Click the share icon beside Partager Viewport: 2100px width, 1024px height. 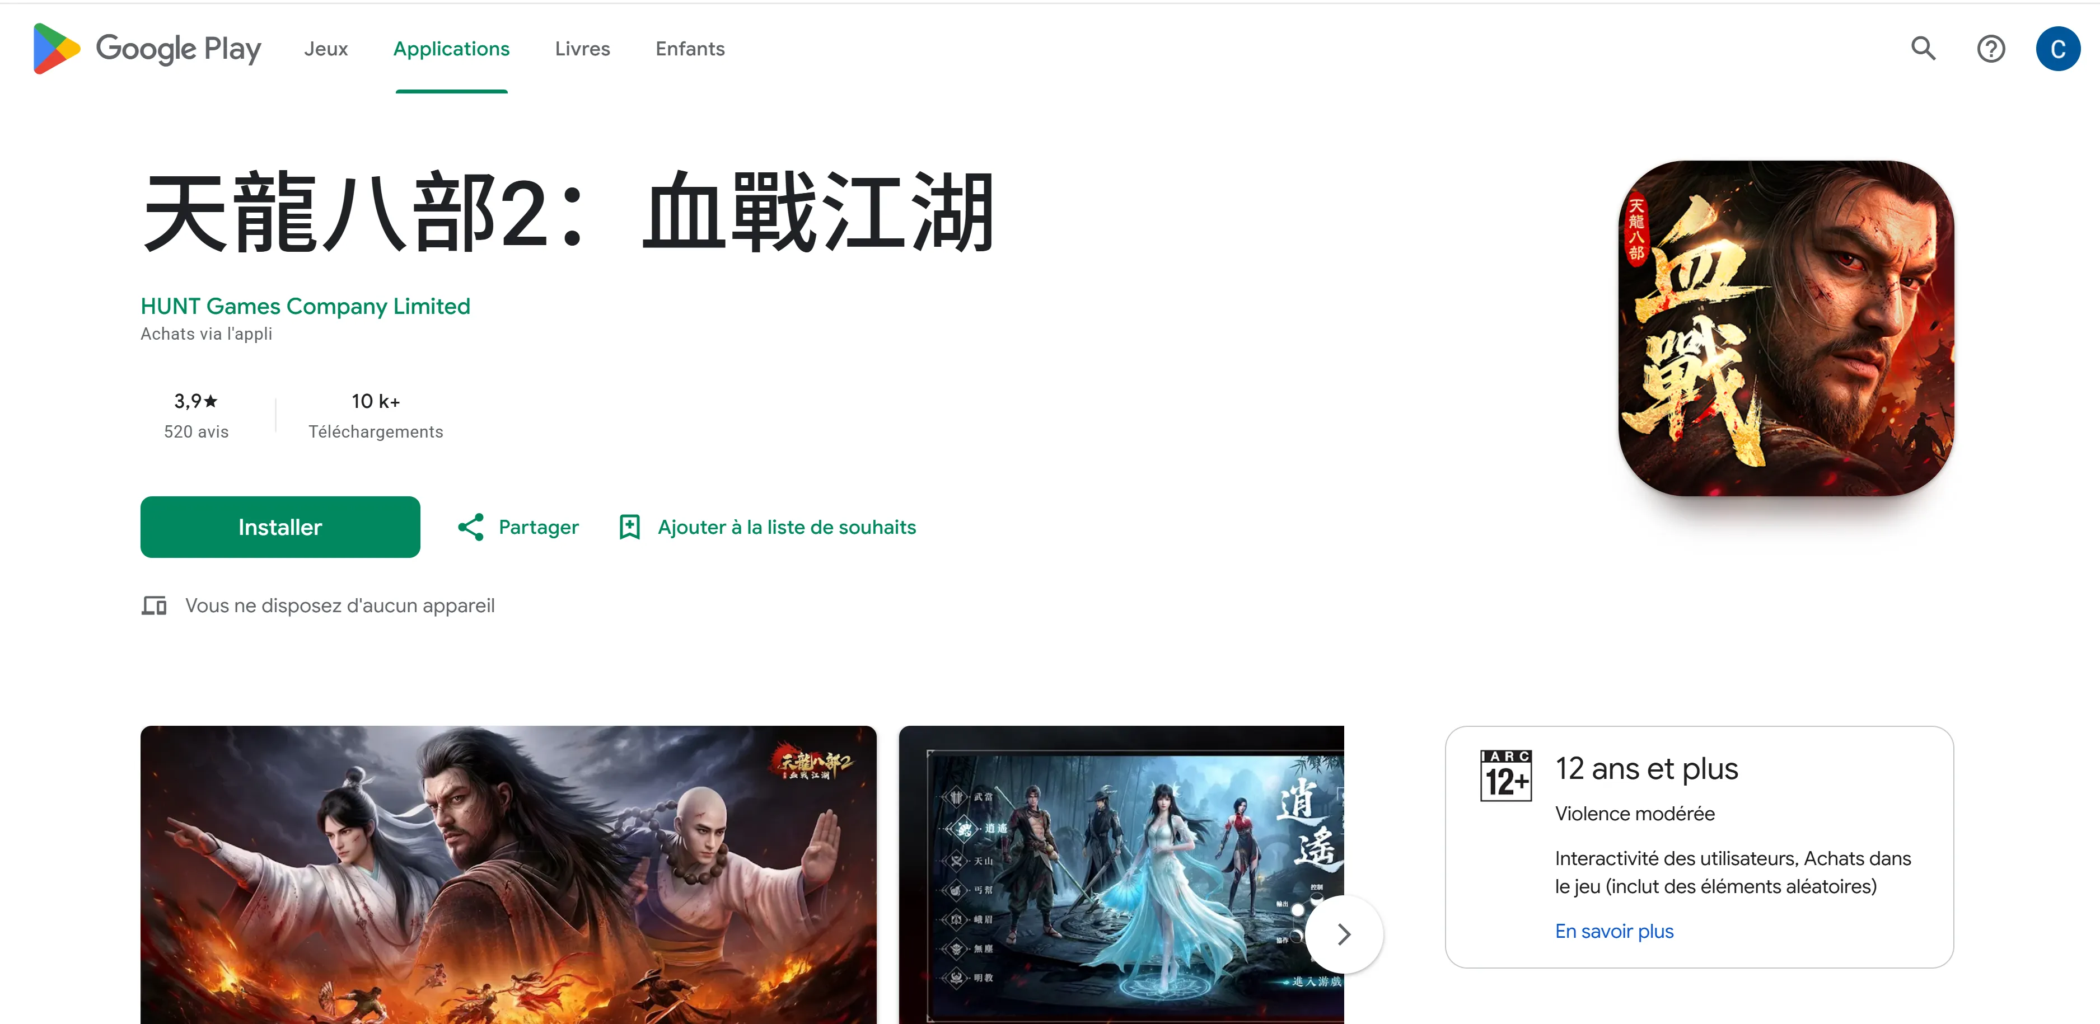click(471, 527)
